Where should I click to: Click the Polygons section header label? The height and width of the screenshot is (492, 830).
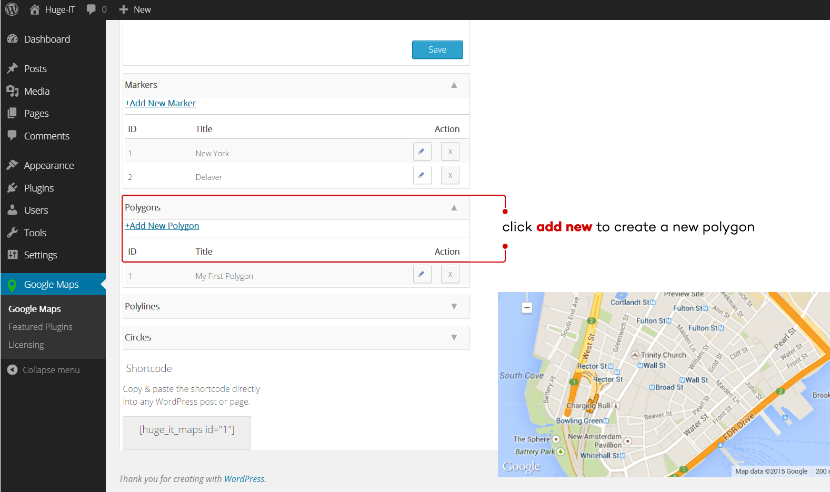tap(143, 207)
